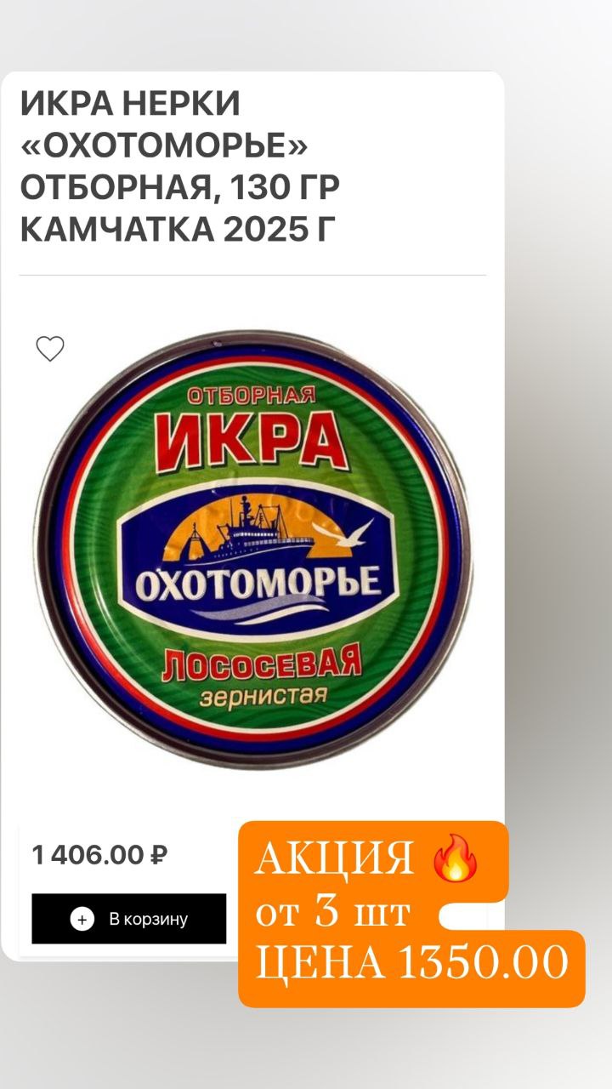612x1089 pixels.
Task: Click the ОХОТОМОРЬЕ brand label on can
Action: pos(258,584)
